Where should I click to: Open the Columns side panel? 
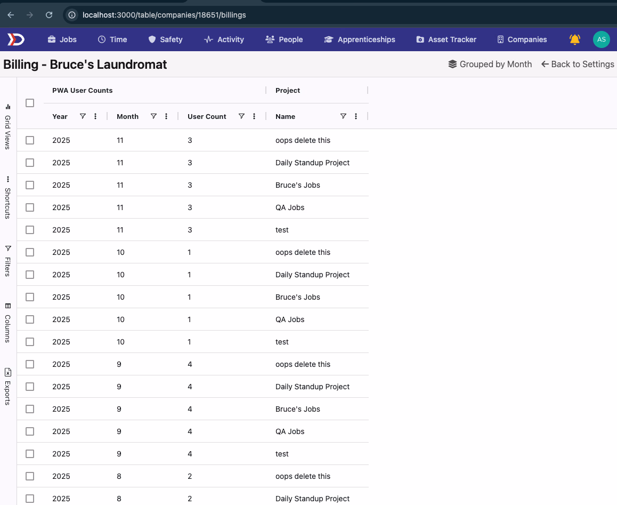(8, 323)
